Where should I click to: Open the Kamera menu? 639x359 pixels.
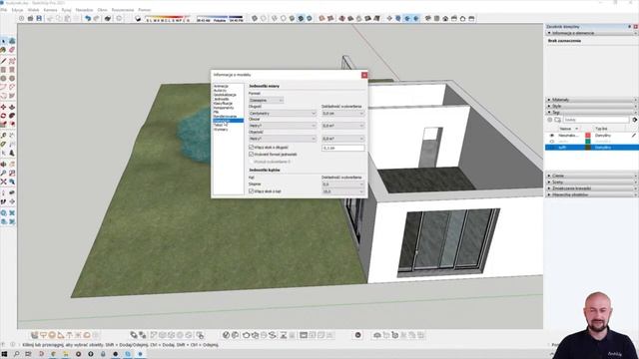coord(50,10)
